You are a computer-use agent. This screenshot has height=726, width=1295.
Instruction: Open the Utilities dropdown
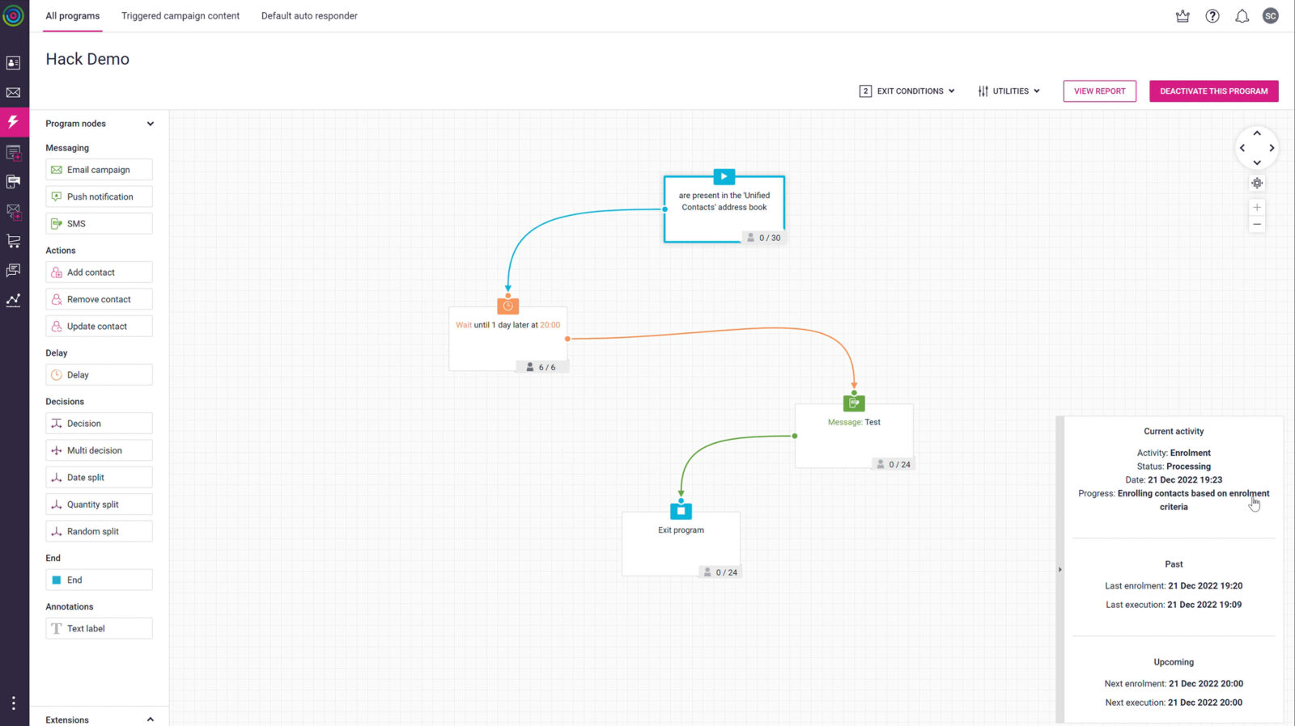point(1009,91)
